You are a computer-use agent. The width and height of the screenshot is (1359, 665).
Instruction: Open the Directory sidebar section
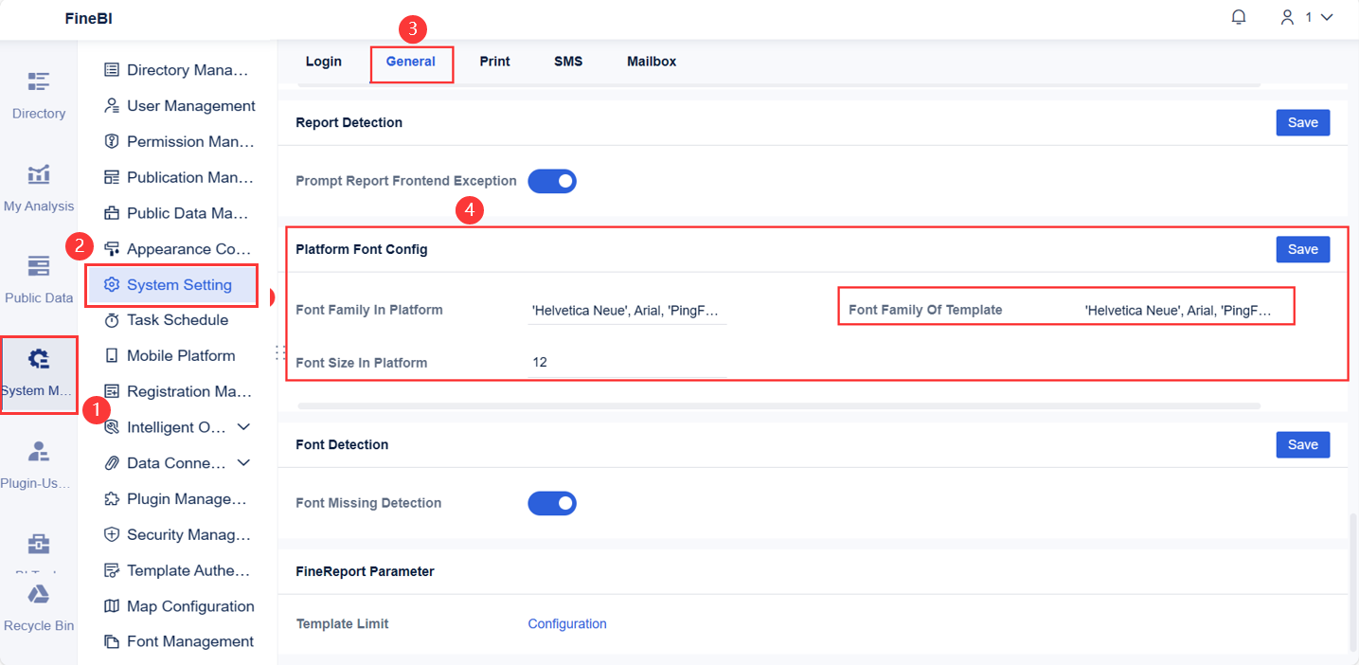(38, 95)
